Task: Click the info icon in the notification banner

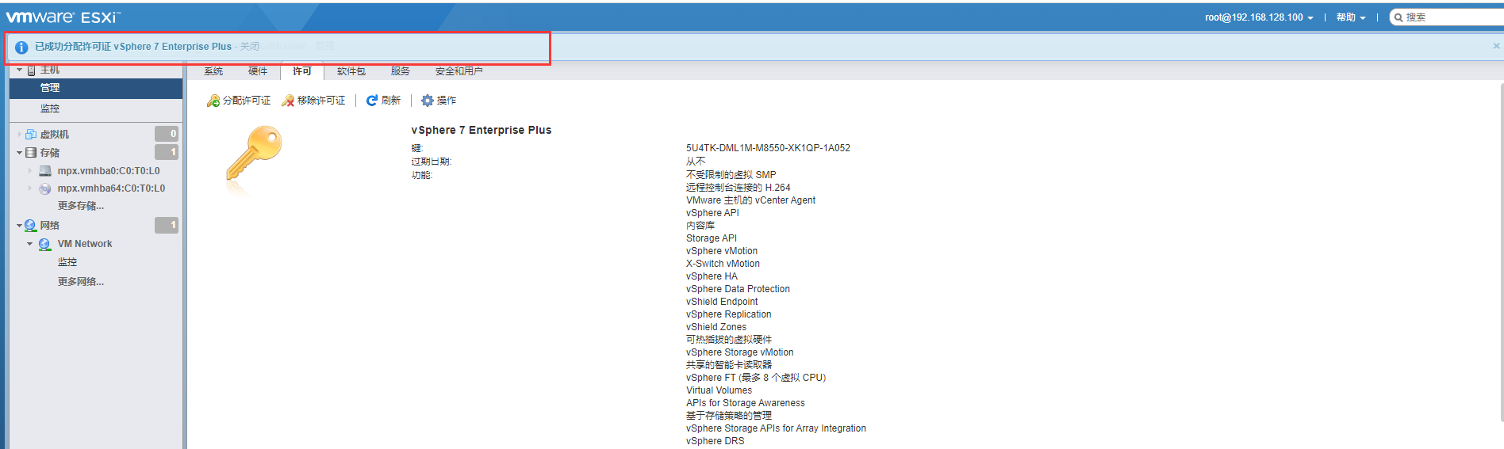Action: click(x=21, y=48)
